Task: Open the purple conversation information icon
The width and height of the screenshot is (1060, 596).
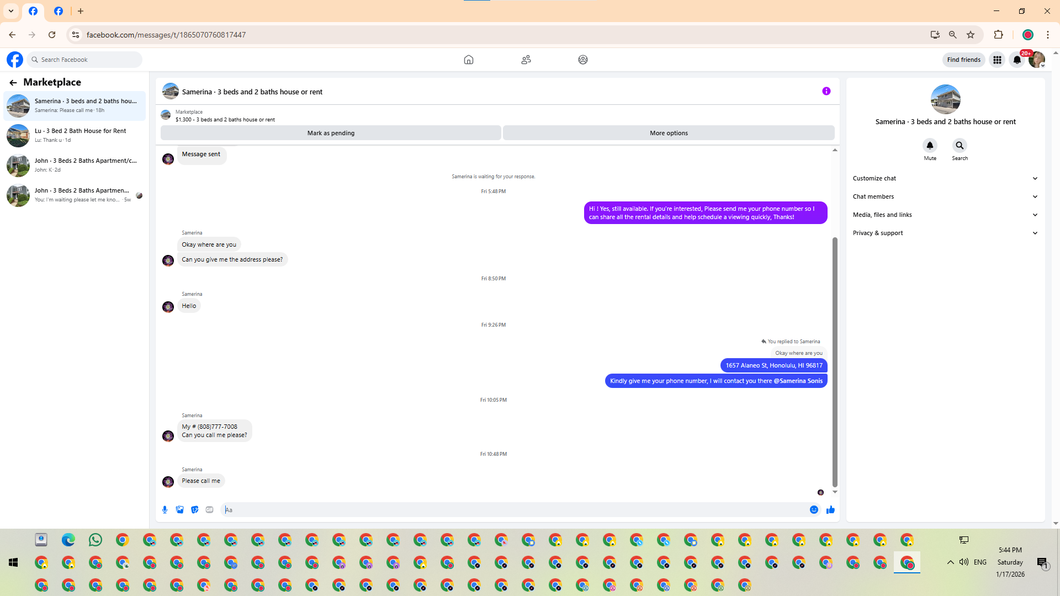Action: 826,92
